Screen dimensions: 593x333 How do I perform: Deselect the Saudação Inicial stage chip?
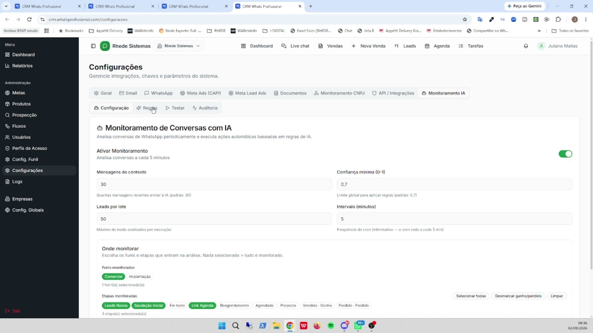pyautogui.click(x=148, y=306)
